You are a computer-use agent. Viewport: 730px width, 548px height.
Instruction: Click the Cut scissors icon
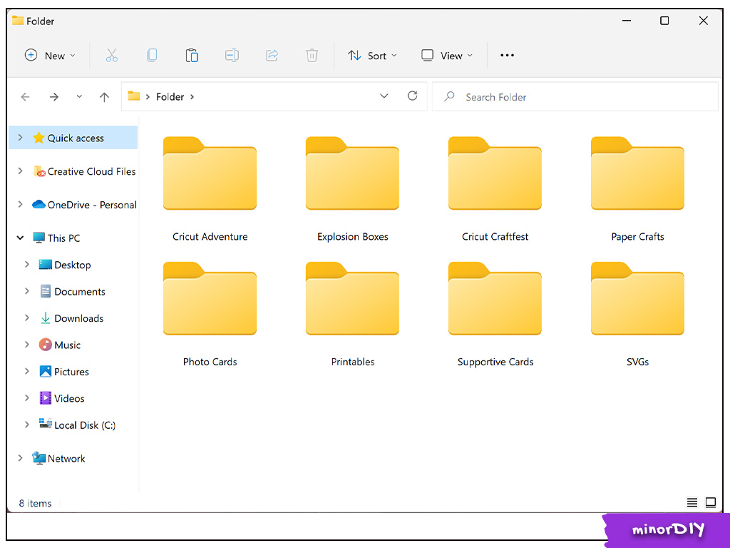coord(112,56)
